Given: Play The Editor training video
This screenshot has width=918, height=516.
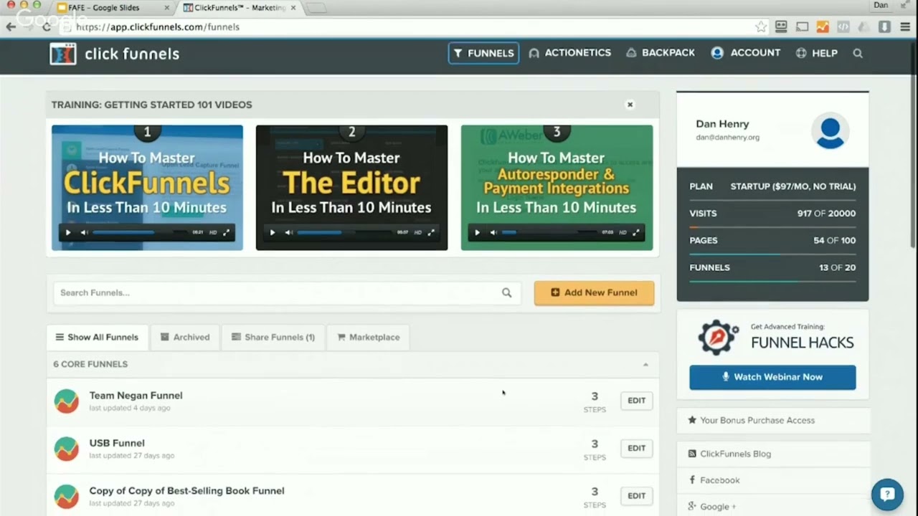Looking at the screenshot, I should coord(273,232).
